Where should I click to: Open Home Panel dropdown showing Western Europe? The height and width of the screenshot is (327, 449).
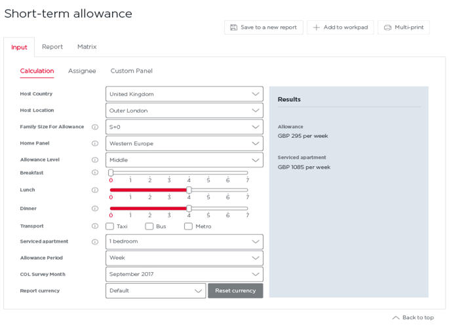[184, 143]
